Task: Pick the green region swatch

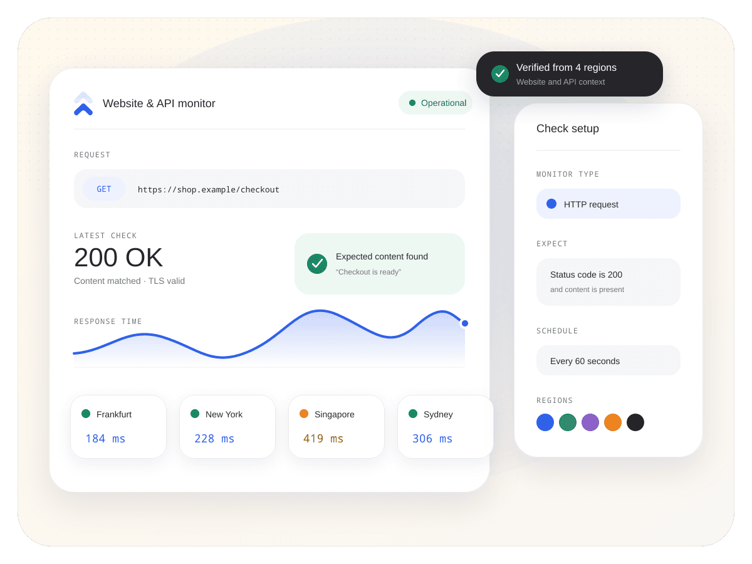Action: (568, 422)
